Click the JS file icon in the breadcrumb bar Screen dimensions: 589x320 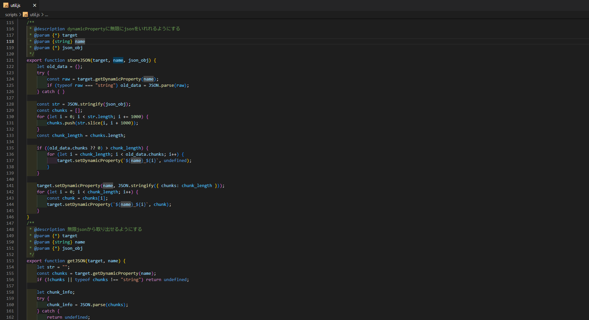click(25, 15)
